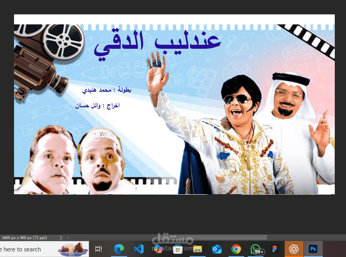Click the Windows search box
Viewport: 346px width, 257px height.
pyautogui.click(x=44, y=249)
